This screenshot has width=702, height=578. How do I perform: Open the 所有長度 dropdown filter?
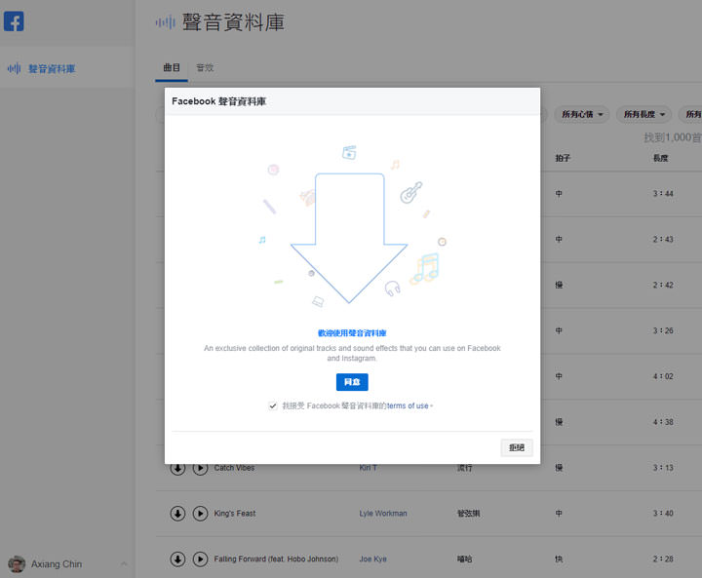(x=643, y=114)
